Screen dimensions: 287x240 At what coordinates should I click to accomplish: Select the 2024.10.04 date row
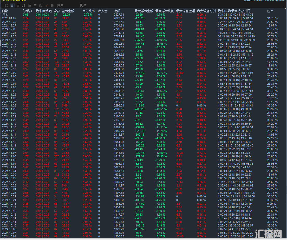(x=9, y=236)
